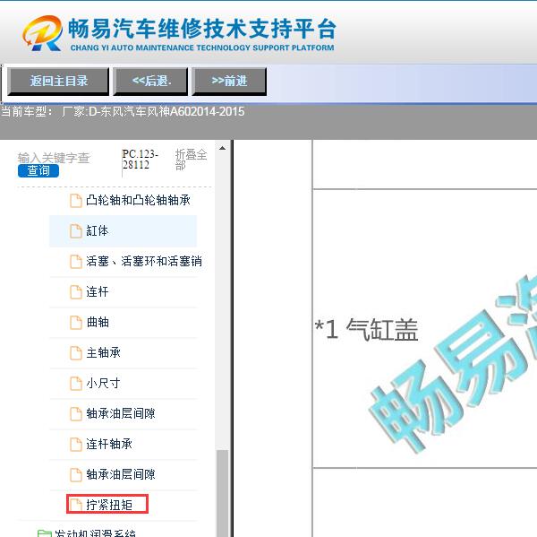537x537 pixels.
Task: Open 活塞、活塞环和活塞销 entry
Action: click(x=144, y=262)
